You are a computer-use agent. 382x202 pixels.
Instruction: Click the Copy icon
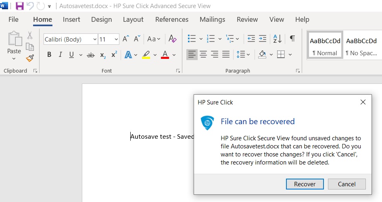click(x=30, y=47)
